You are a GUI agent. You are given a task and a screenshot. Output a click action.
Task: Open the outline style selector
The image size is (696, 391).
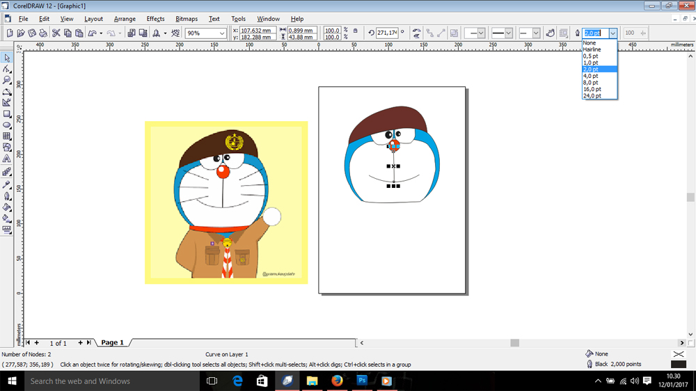(502, 33)
